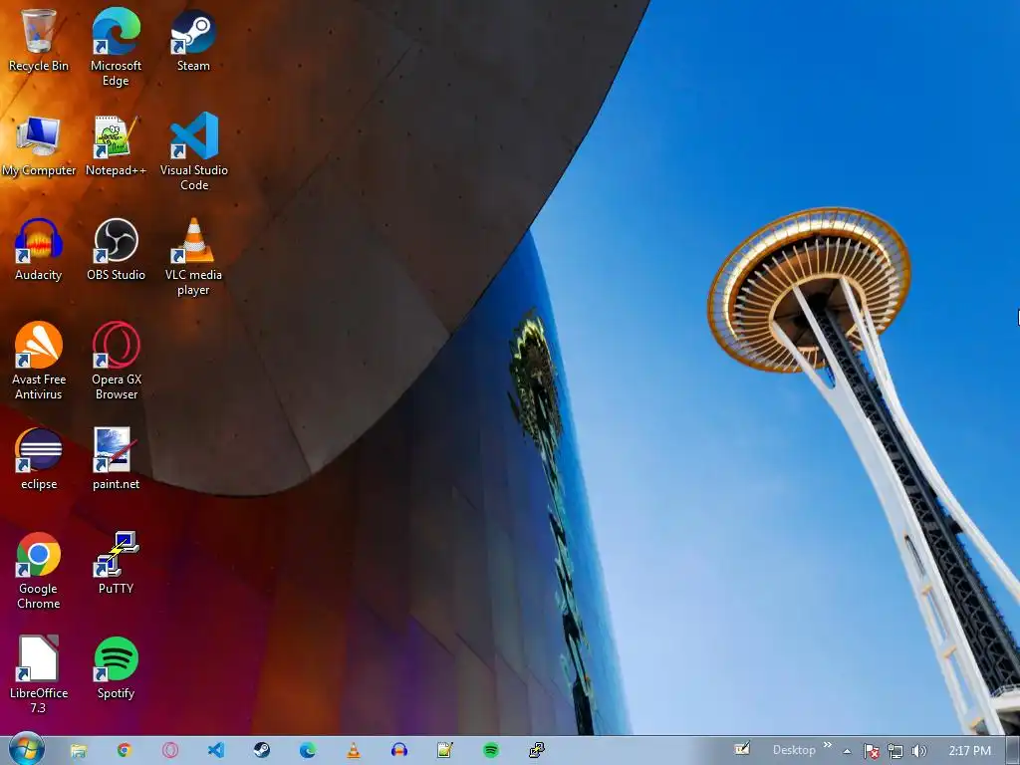Screen dimensions: 1020x765
Task: Select the Avast Free Antivirus desktop shortcut
Action: tap(39, 360)
